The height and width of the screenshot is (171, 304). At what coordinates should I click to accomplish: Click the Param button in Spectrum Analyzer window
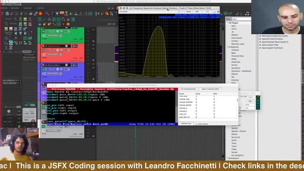click(x=189, y=11)
